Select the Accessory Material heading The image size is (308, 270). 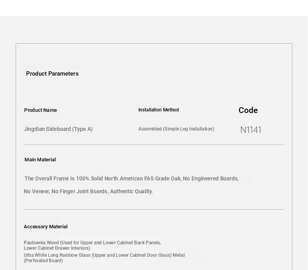[x=46, y=227]
